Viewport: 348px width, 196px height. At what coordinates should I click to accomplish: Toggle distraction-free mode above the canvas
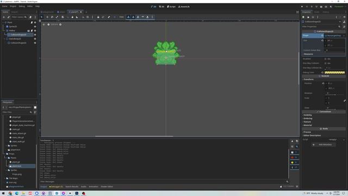(297, 12)
